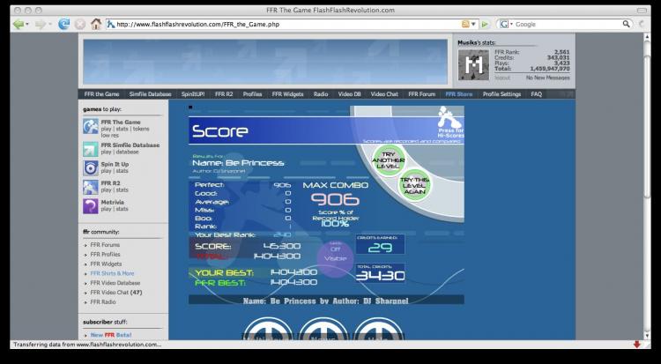Open the Spin It Up game icon
661x364 pixels.
(91, 167)
